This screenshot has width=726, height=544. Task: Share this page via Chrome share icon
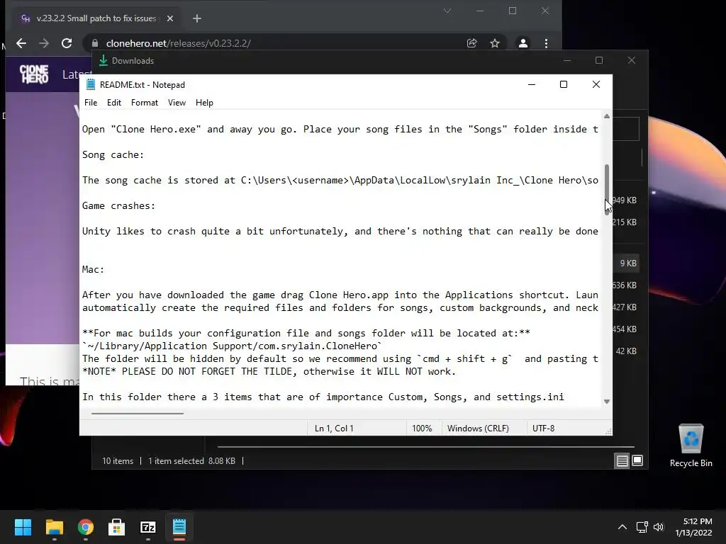click(471, 43)
